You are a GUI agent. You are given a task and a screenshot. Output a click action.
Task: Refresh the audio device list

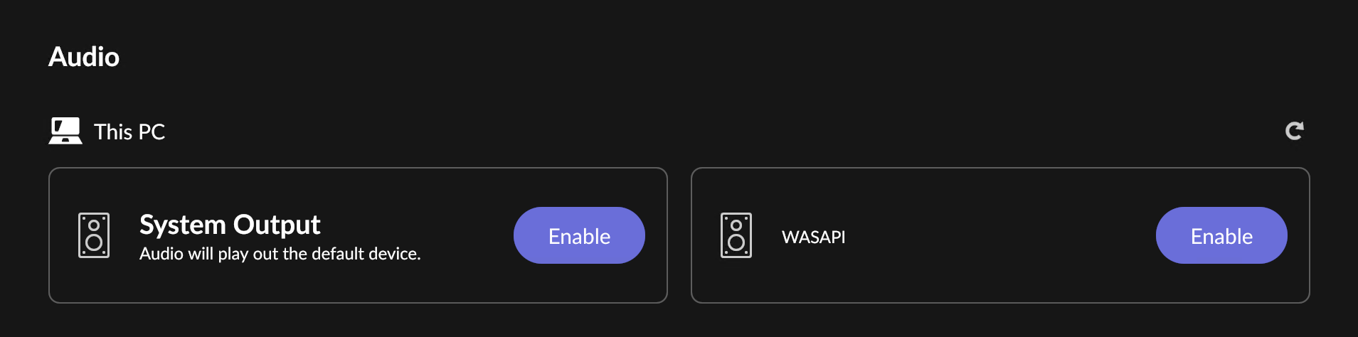pyautogui.click(x=1294, y=131)
